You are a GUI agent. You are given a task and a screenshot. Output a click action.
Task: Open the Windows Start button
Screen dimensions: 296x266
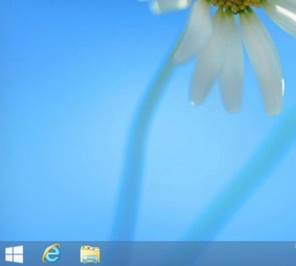pos(14,254)
